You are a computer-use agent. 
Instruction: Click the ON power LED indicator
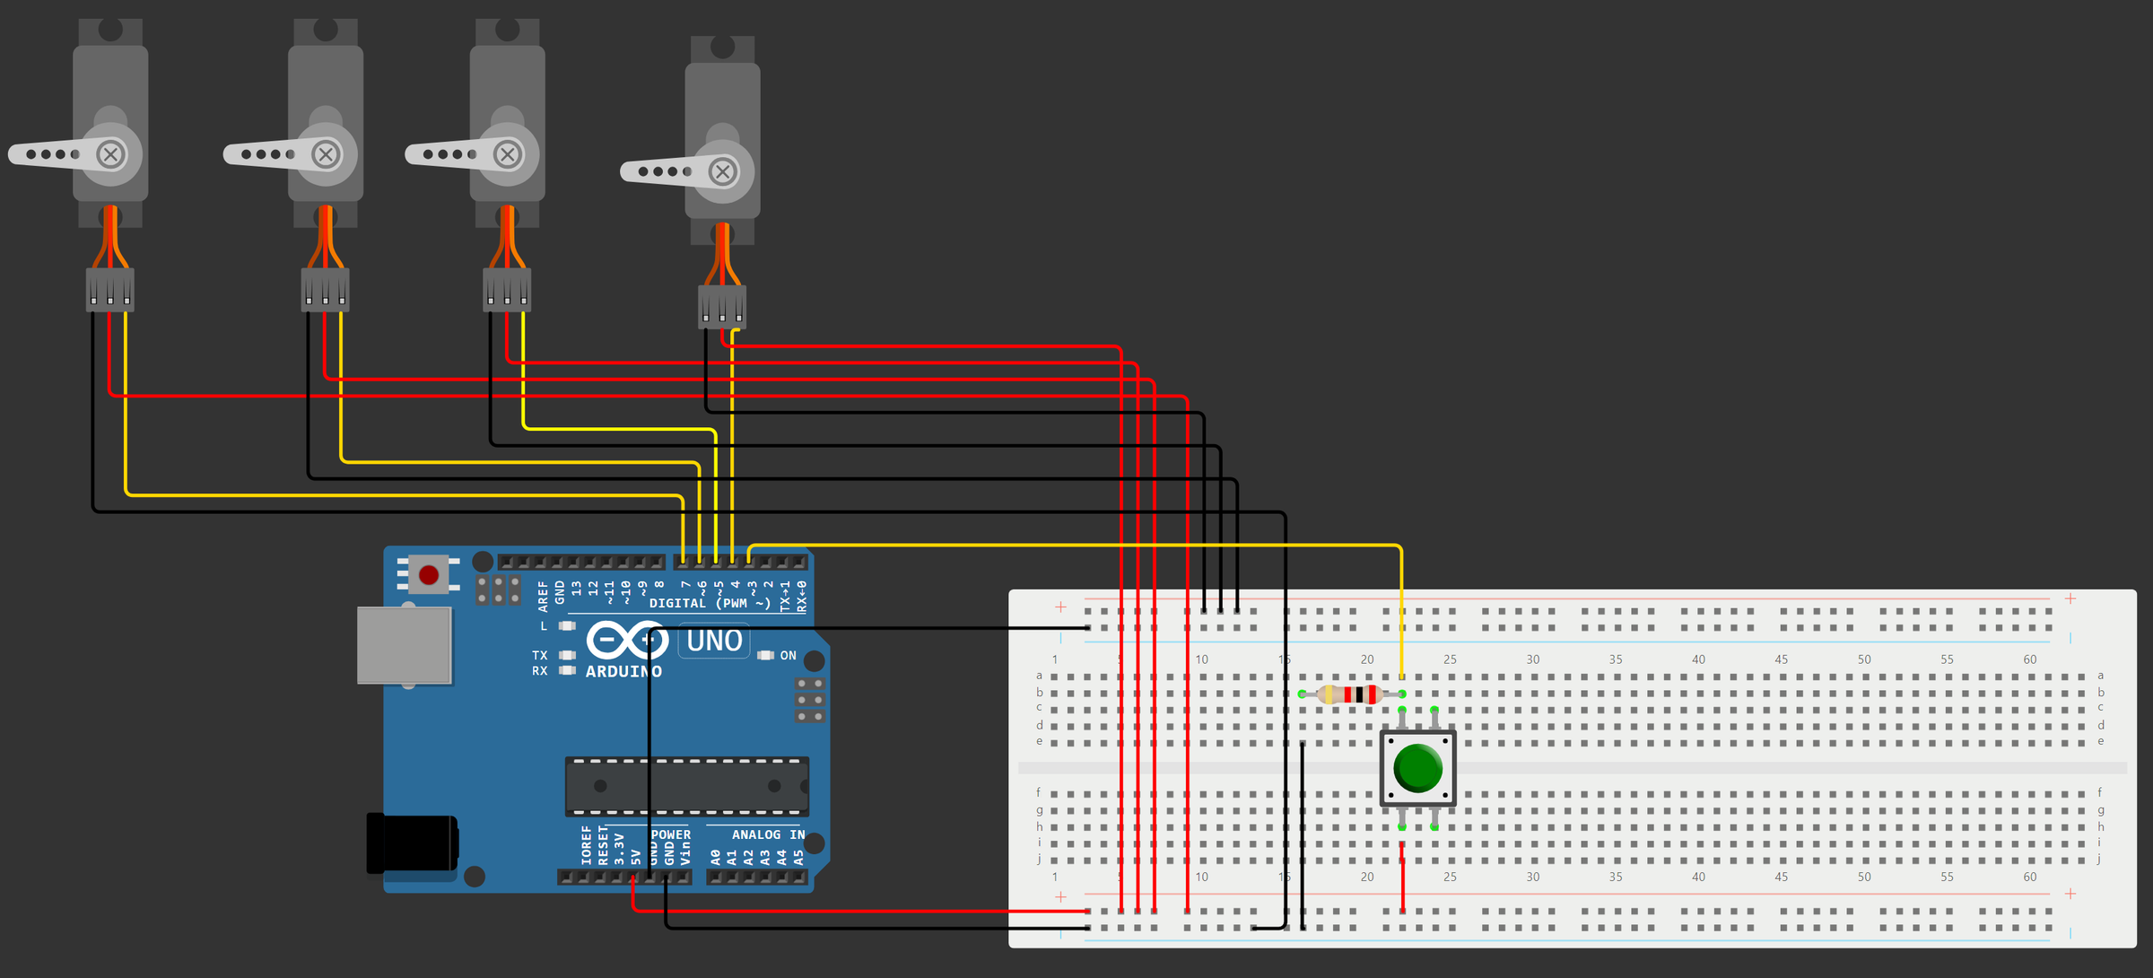(x=764, y=655)
